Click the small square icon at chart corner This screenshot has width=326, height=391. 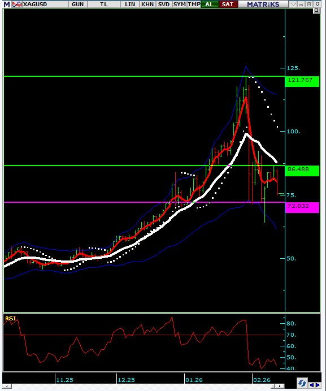pos(316,11)
